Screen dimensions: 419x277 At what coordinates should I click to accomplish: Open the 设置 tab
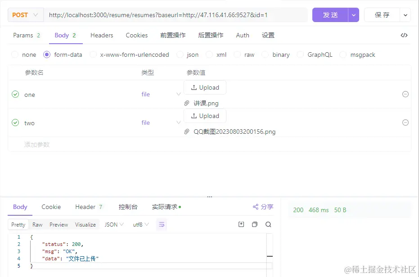pos(268,35)
